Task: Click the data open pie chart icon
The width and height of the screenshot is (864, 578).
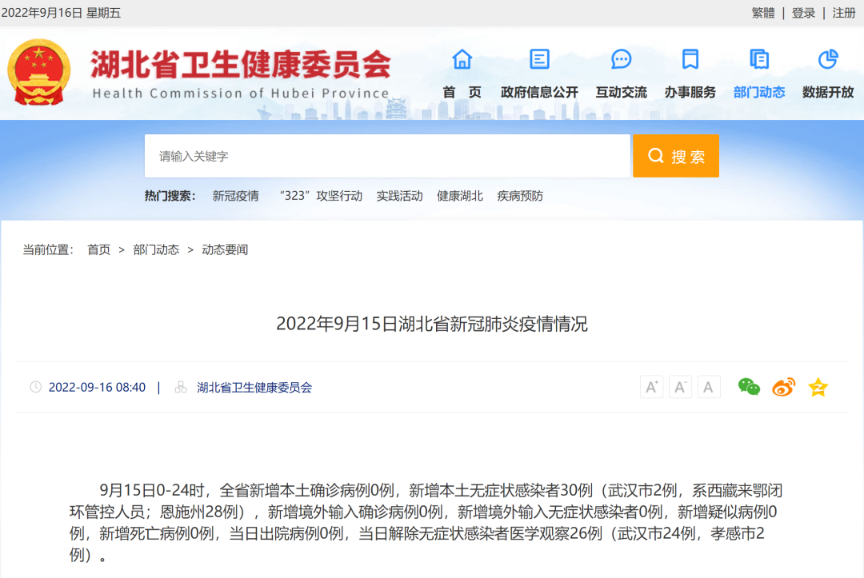Action: click(x=828, y=59)
